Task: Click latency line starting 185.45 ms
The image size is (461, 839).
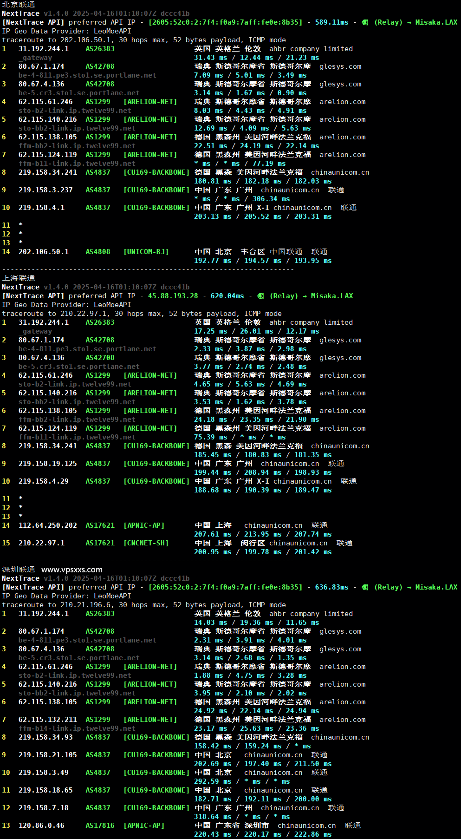Action: coord(263,455)
